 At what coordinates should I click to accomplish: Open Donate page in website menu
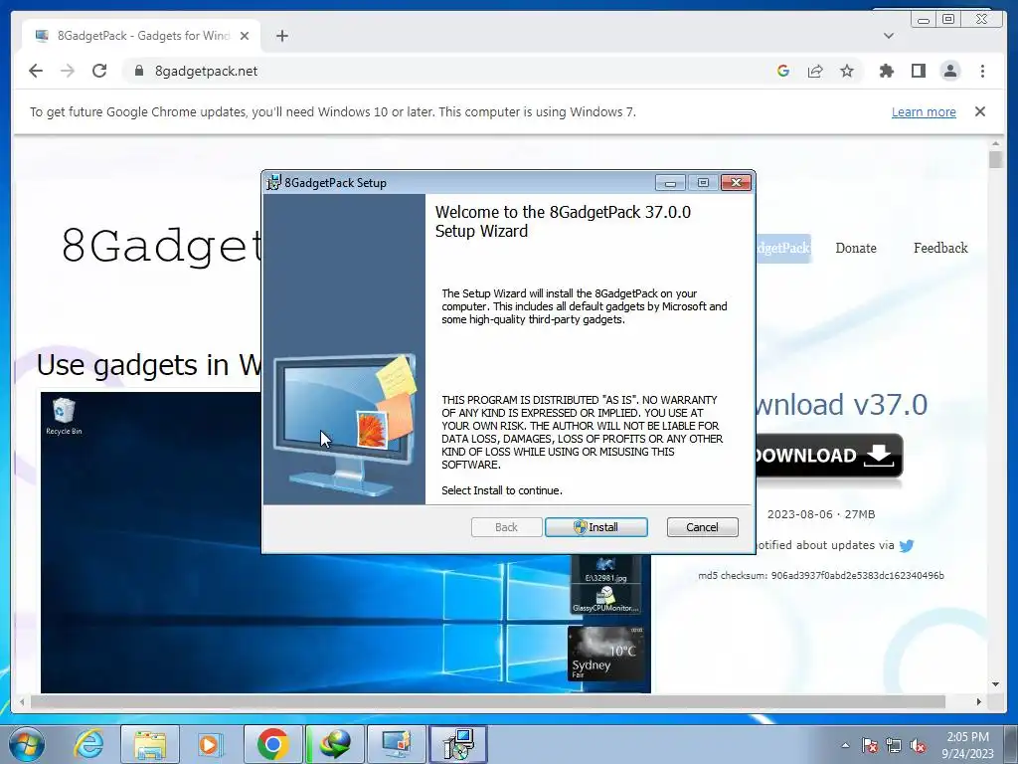pyautogui.click(x=856, y=248)
